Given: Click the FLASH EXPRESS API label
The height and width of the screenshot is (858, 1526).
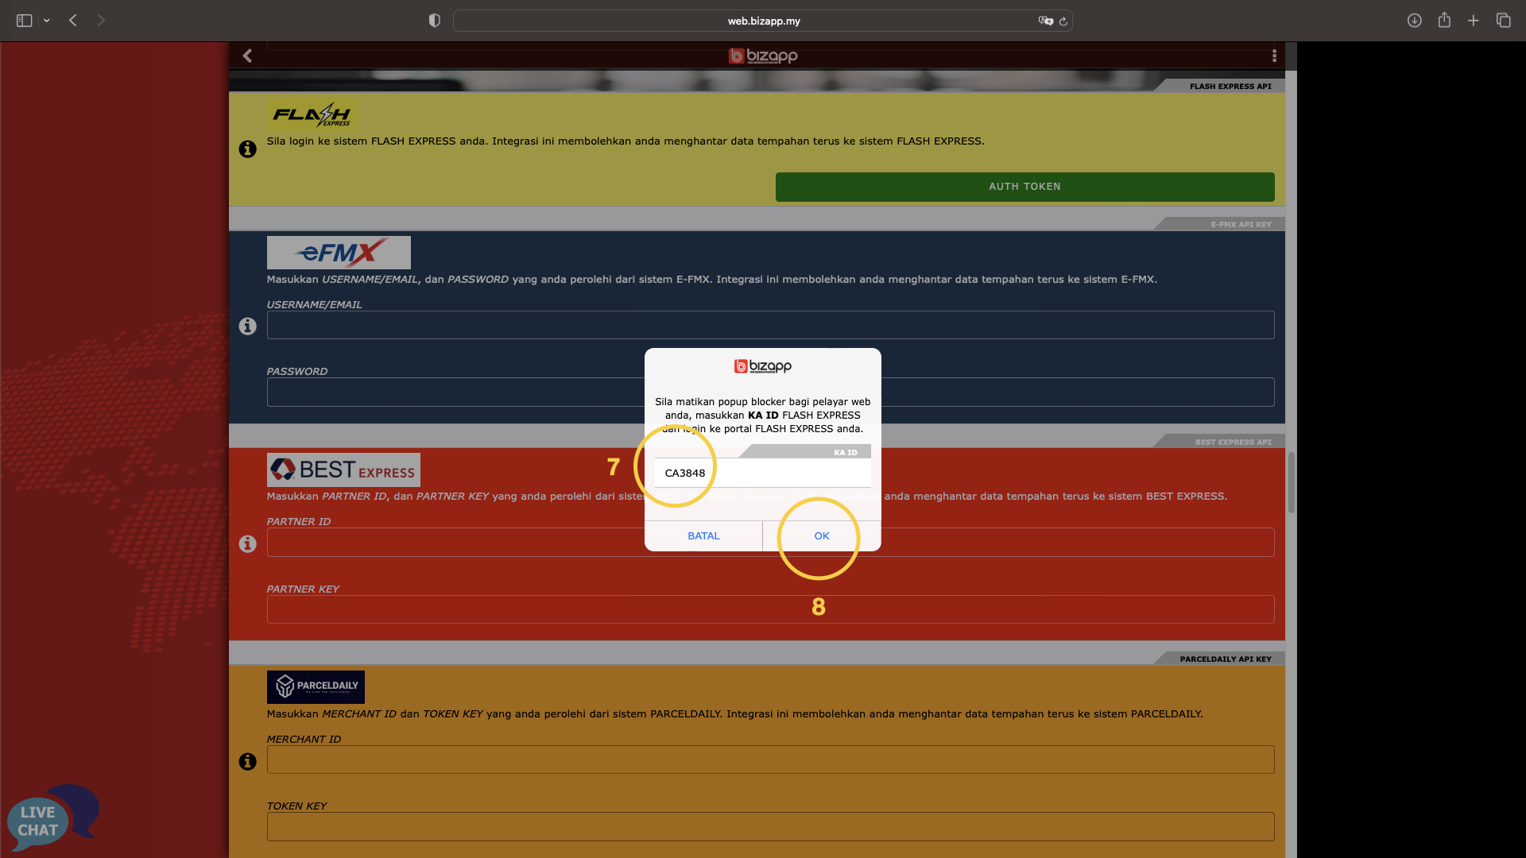Looking at the screenshot, I should [x=1230, y=86].
